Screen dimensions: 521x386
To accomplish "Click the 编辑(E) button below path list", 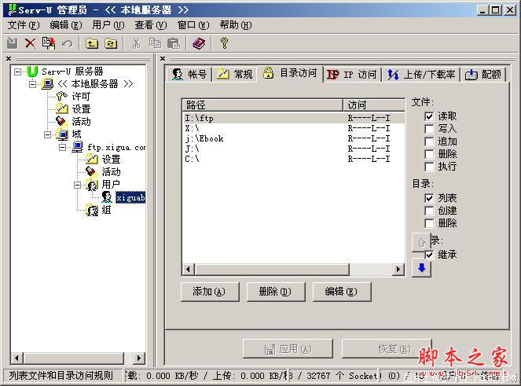I will coord(342,292).
